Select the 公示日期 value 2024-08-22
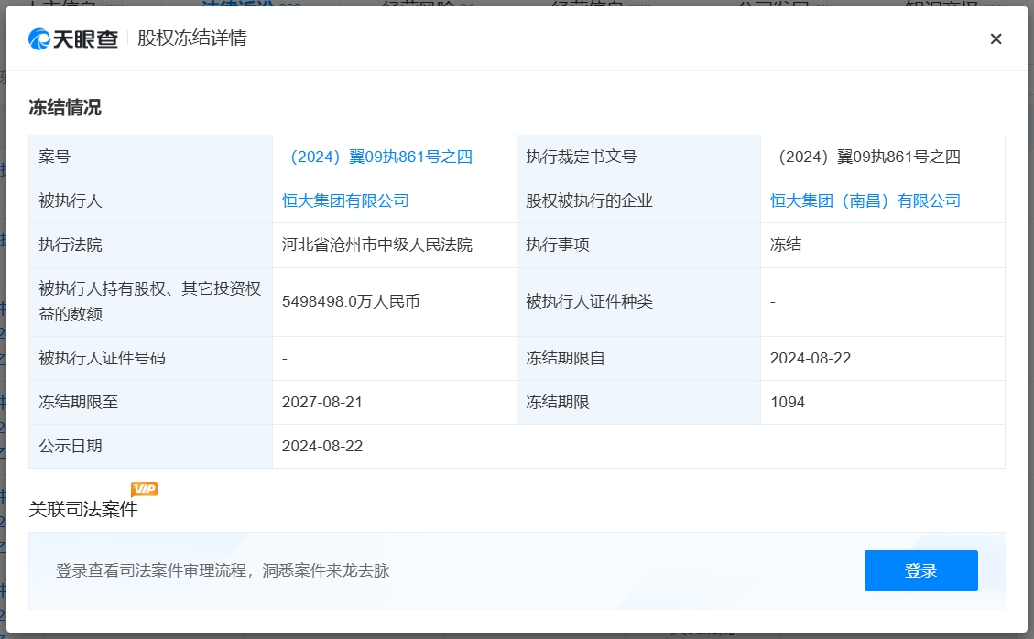 (322, 447)
